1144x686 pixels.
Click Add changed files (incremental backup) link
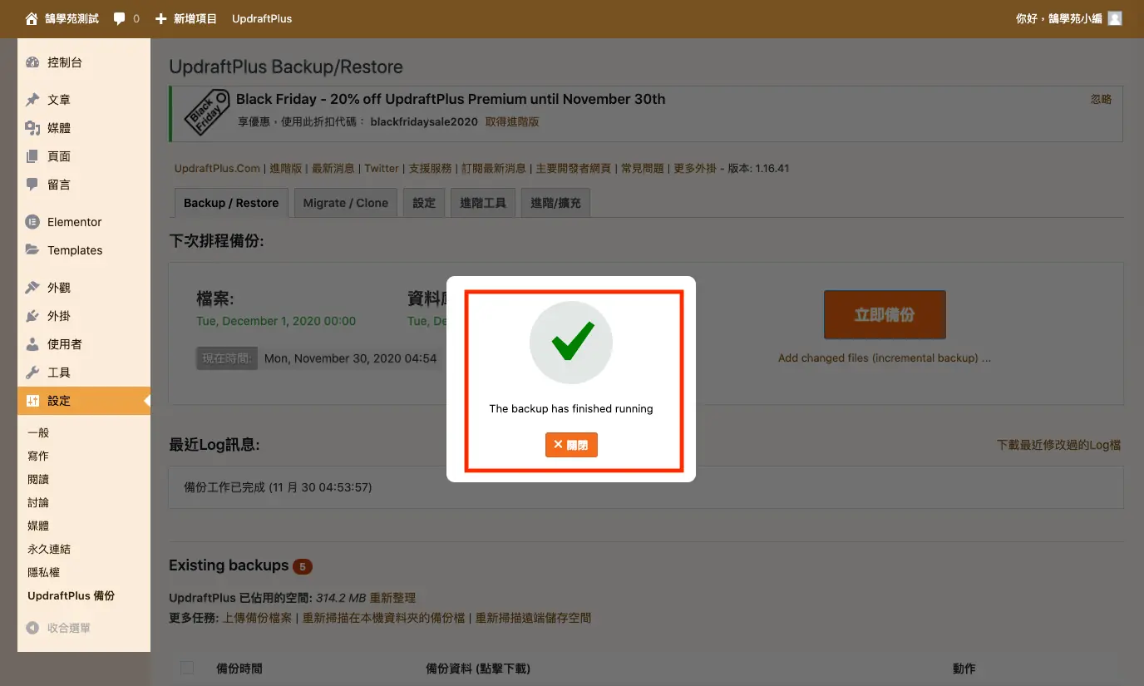[885, 358]
